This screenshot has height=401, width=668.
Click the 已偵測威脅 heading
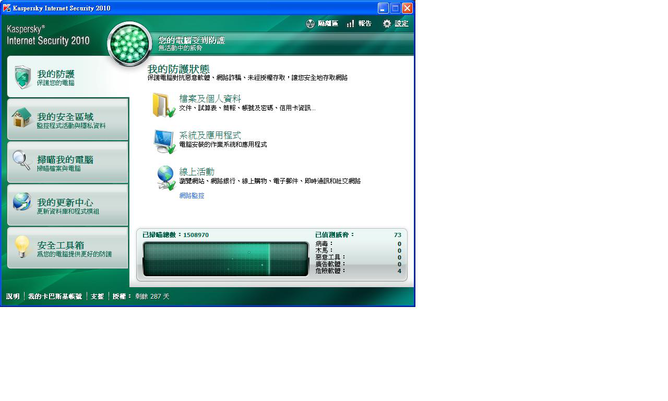(335, 235)
